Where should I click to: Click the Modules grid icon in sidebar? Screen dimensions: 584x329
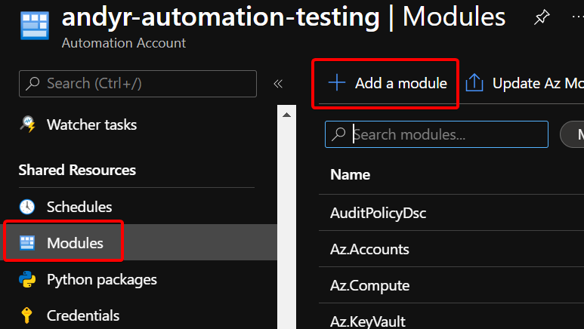pos(27,243)
